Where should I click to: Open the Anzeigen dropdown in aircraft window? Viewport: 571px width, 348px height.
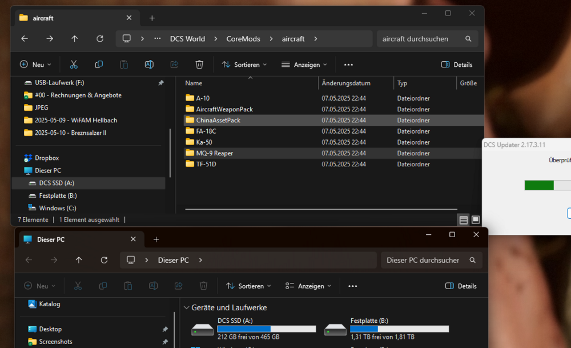click(x=304, y=65)
